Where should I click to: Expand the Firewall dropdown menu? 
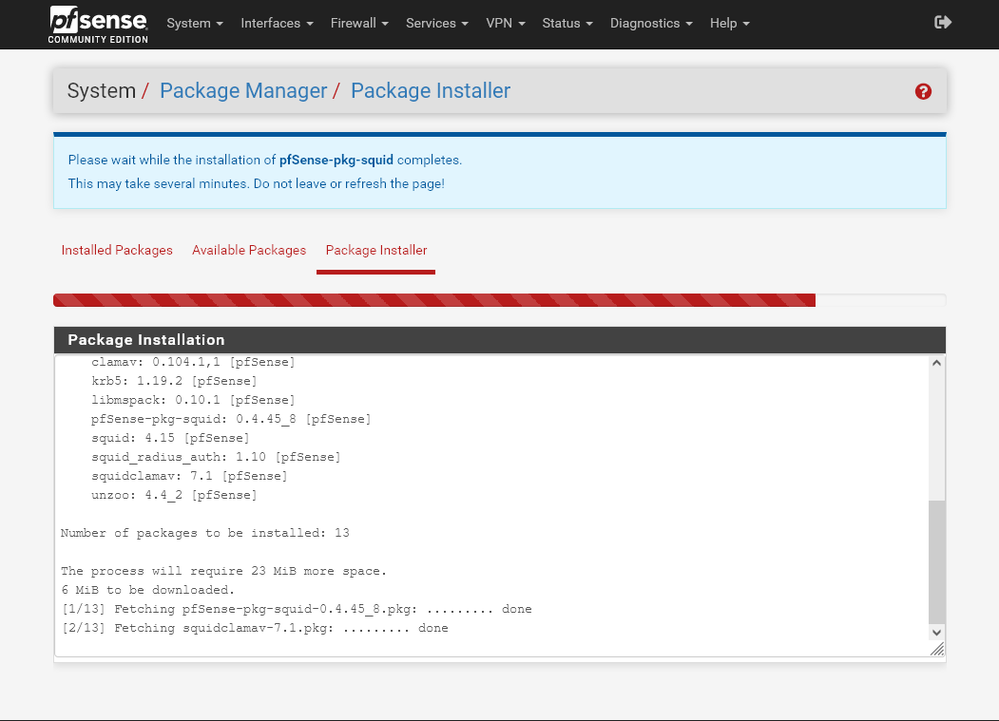359,23
